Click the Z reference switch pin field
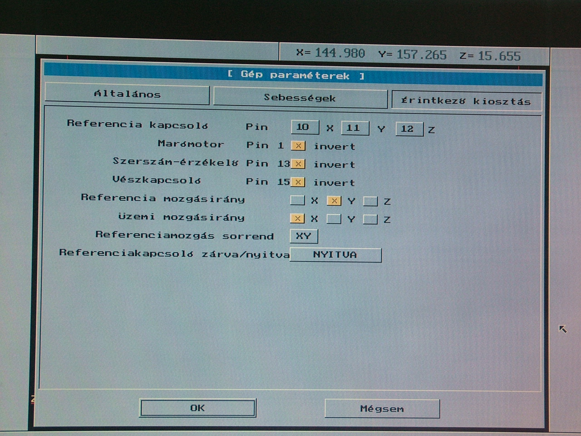The width and height of the screenshot is (581, 436). coord(408,129)
